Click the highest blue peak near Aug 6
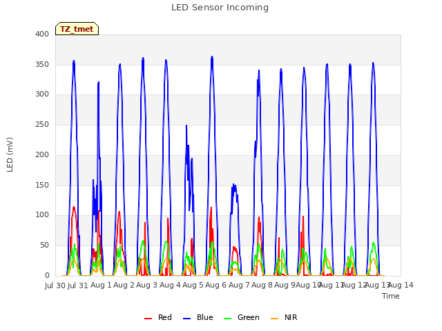Viewport: 442px width, 331px height. click(x=212, y=57)
